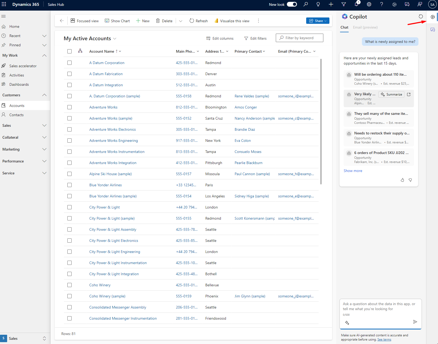Click the plus quick create icon in the top bar

pos(331,4)
